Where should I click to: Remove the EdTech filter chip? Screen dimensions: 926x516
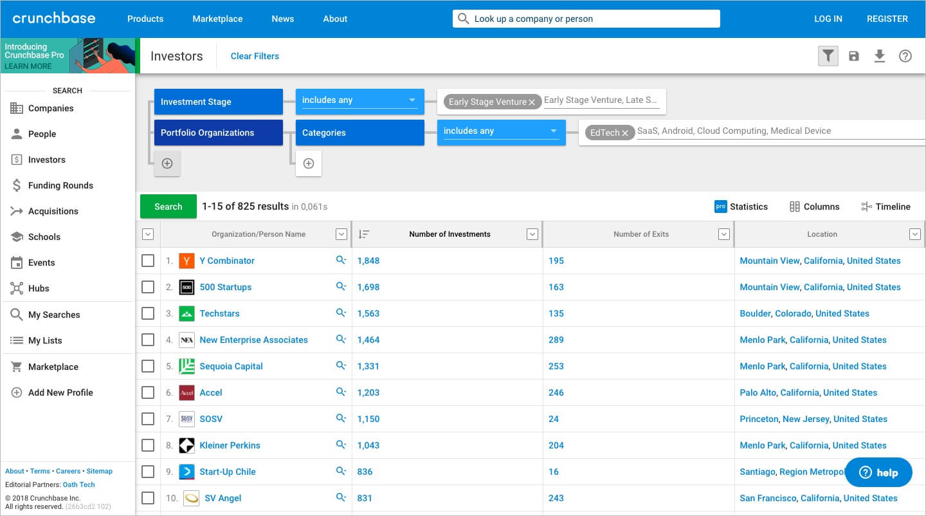(x=625, y=133)
